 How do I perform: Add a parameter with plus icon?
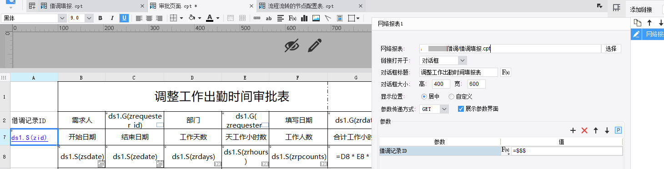click(x=573, y=130)
